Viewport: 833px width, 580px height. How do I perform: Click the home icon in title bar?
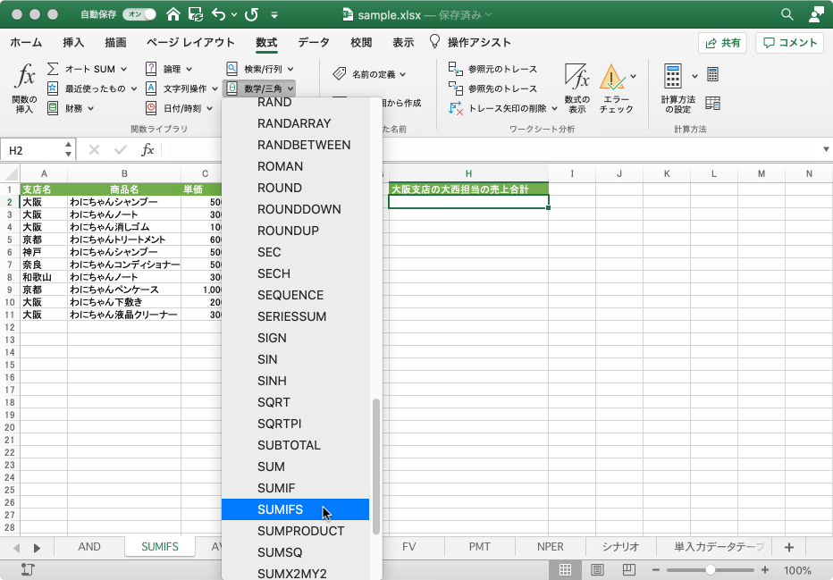click(x=173, y=14)
